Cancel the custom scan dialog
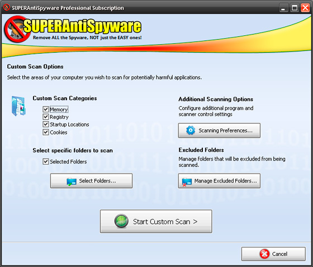Screen dimensions: 313x267 (x=273, y=254)
